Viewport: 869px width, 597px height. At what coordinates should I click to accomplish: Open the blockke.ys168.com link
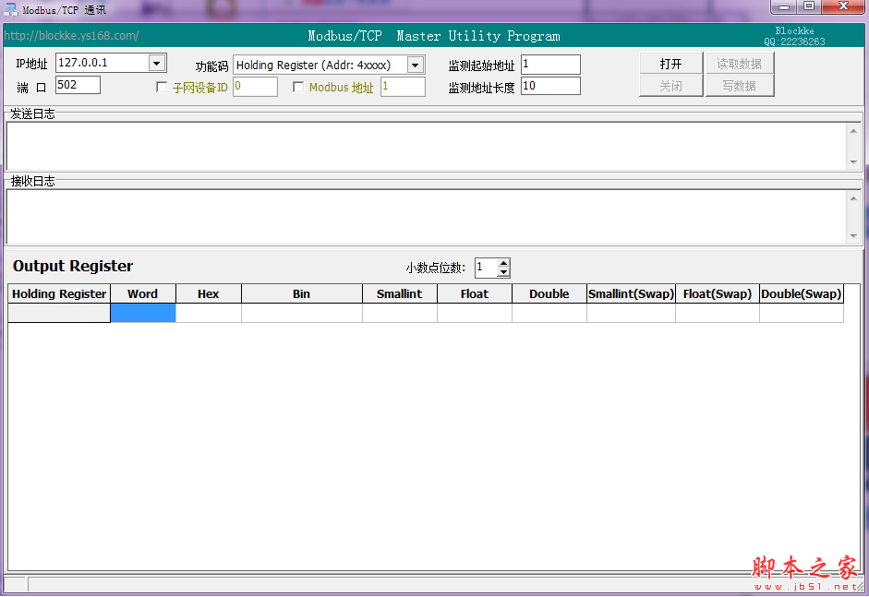pyautogui.click(x=71, y=36)
